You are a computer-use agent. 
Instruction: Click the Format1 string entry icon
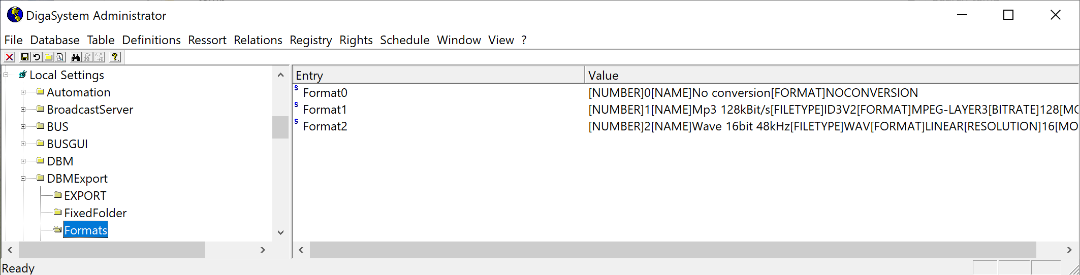coord(296,105)
